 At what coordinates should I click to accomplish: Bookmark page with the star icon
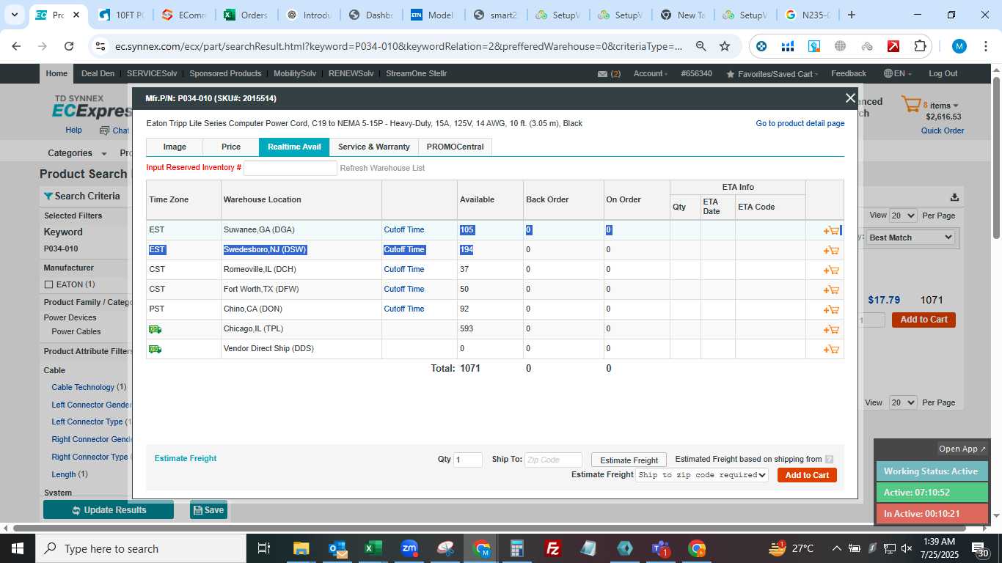(x=725, y=46)
